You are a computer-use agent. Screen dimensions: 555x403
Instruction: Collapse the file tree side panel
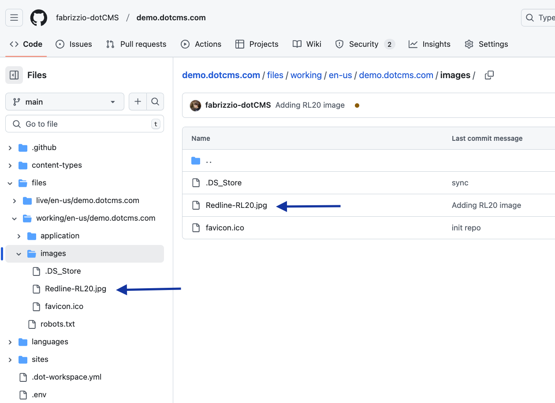point(14,75)
